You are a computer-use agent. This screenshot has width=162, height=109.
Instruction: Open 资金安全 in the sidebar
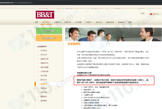[x=44, y=88]
